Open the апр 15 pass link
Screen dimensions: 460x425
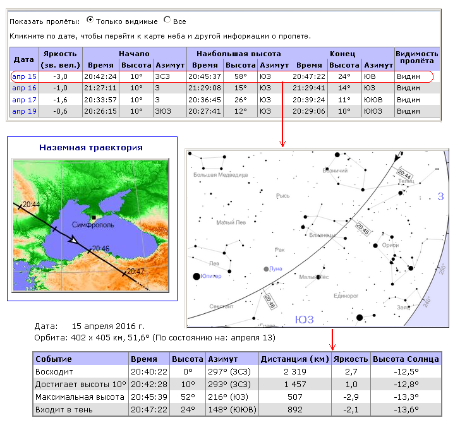point(25,76)
